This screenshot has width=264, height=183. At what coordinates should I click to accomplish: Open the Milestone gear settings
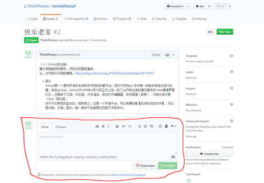click(x=231, y=105)
